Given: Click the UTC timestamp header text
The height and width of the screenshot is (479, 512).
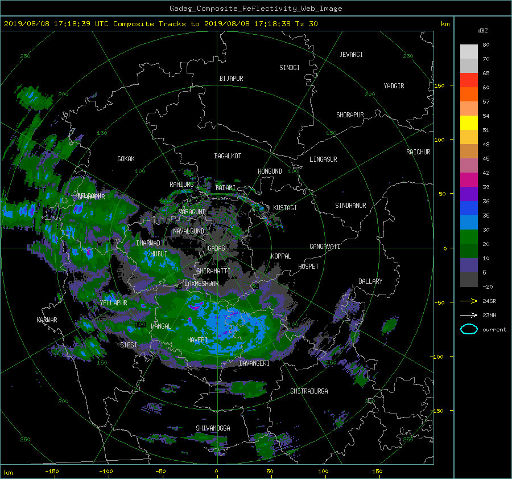Looking at the screenshot, I should (x=161, y=24).
